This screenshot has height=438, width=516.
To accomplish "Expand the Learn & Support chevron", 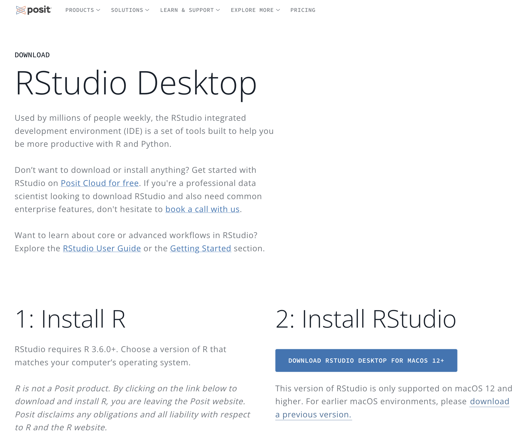I will pyautogui.click(x=218, y=10).
